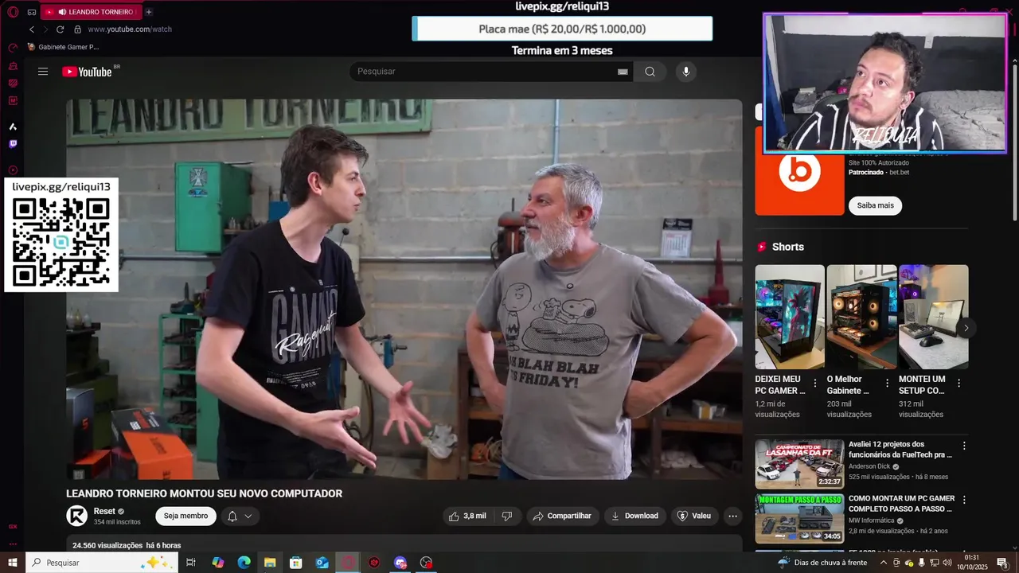Launch Microsoft Edge from taskbar
This screenshot has height=573, width=1019.
coord(244,563)
